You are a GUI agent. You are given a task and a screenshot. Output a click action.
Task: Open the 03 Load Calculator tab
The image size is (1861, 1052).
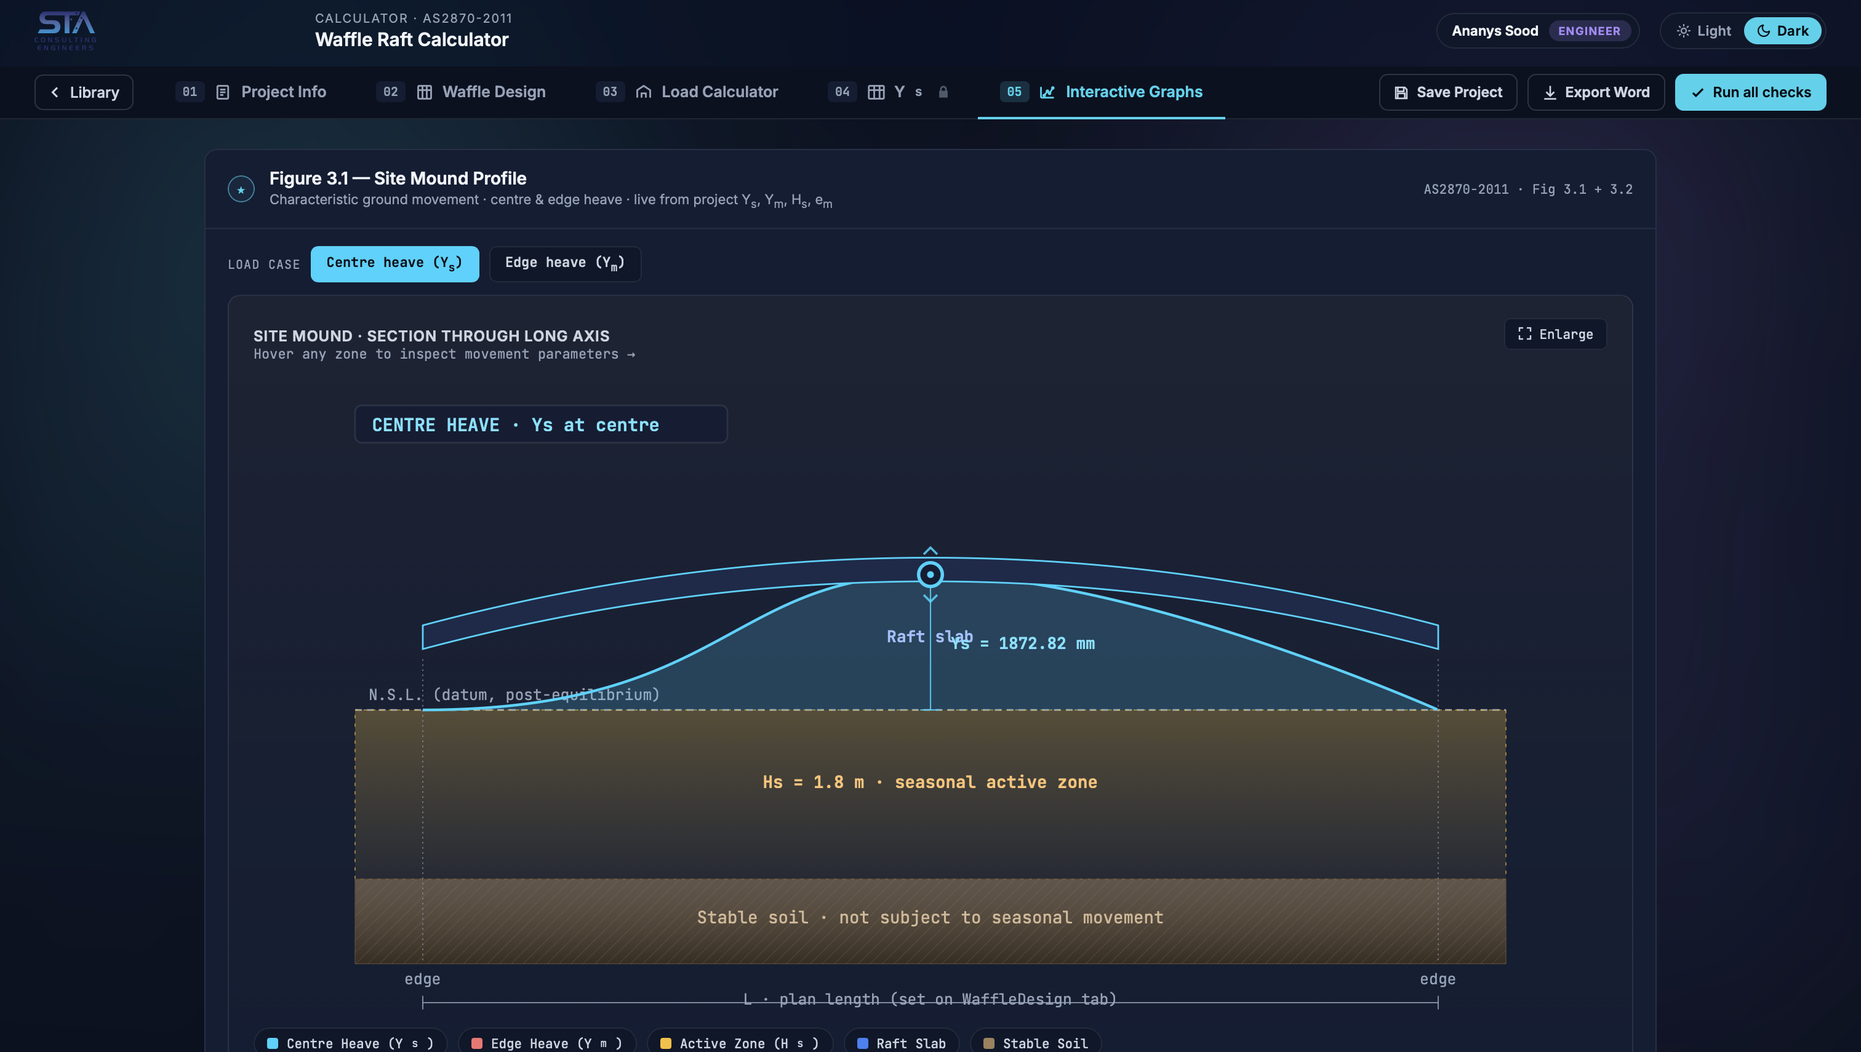coord(687,92)
